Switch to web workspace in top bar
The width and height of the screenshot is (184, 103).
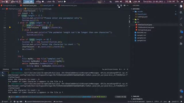tap(5, 2)
